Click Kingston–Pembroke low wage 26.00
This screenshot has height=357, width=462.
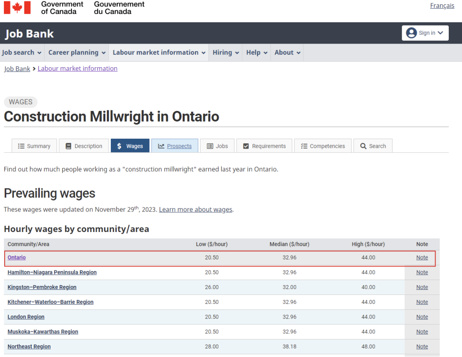(212, 287)
